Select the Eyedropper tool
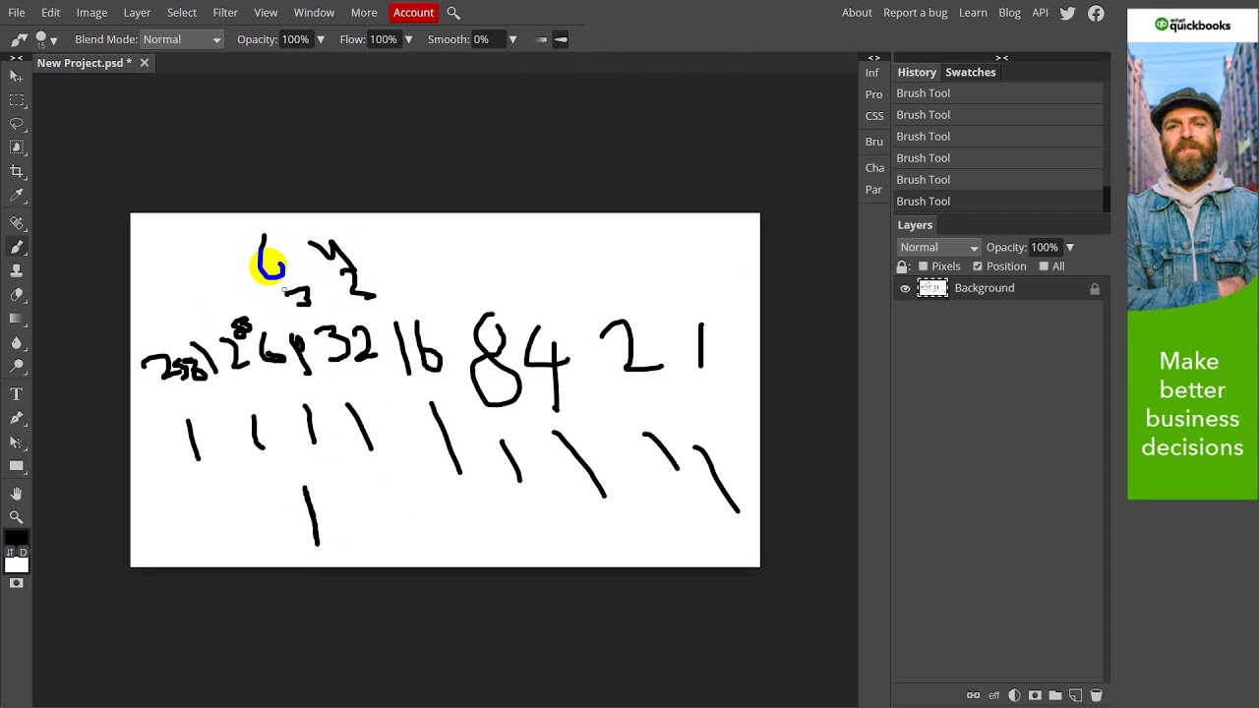Viewport: 1259px width, 708px height. pyautogui.click(x=17, y=195)
